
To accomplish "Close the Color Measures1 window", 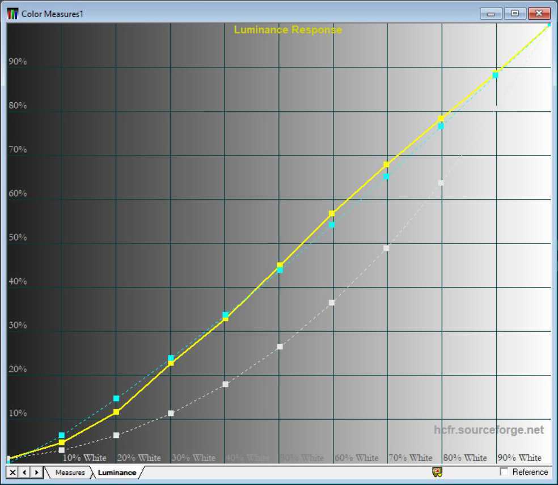I will 539,14.
